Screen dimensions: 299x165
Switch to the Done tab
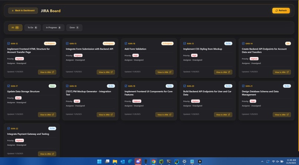click(74, 28)
